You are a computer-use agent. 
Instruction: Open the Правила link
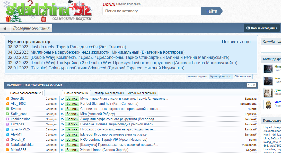click(x=109, y=4)
